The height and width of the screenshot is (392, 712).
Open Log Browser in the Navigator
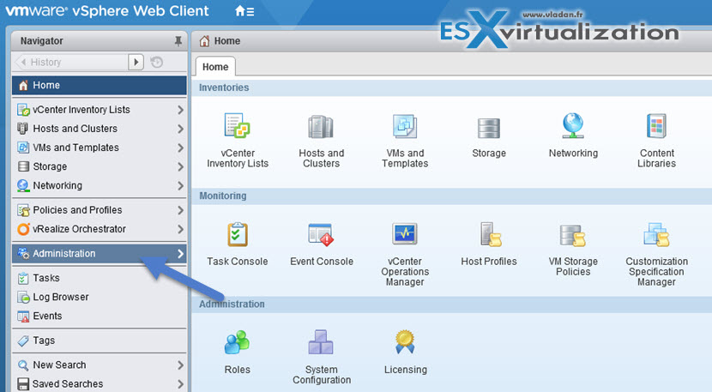[99, 297]
